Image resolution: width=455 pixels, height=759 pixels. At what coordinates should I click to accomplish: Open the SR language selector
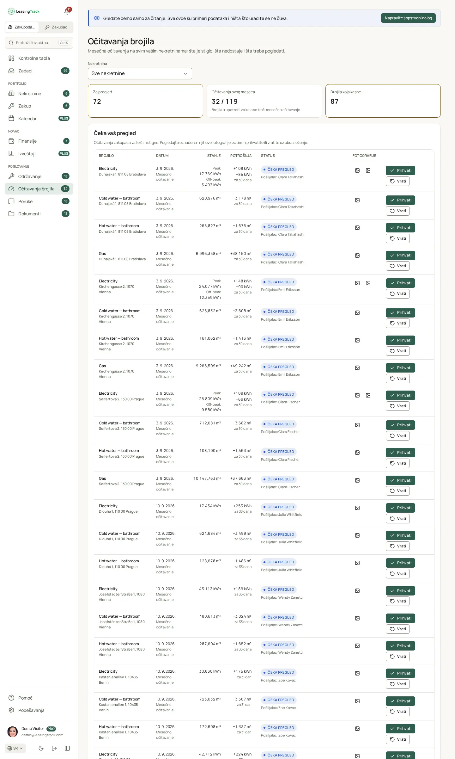15,748
